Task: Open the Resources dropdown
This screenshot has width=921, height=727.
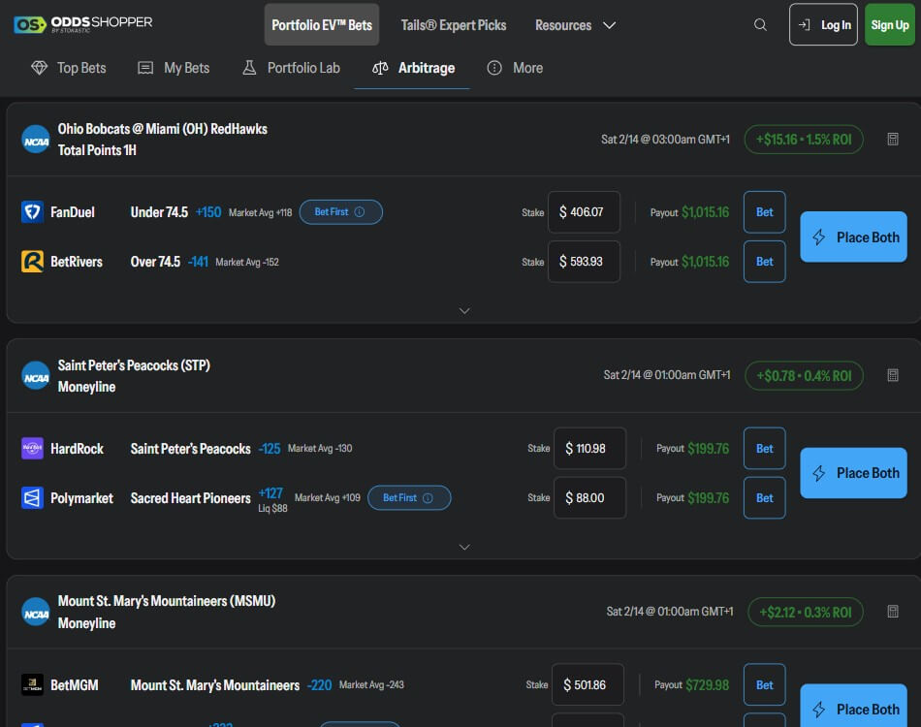Action: 575,25
